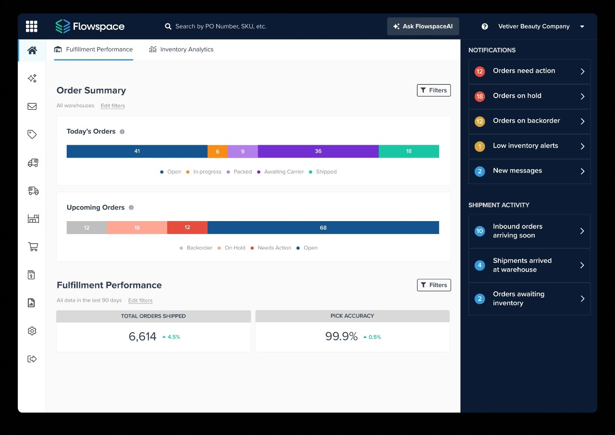Viewport: 615px width, 435px height.
Task: Open the envelope messages icon in the sidebar
Action: pyautogui.click(x=32, y=106)
